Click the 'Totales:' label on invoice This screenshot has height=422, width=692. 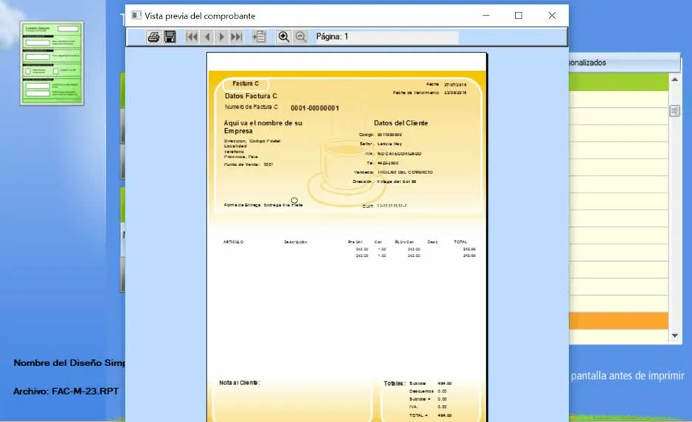[x=394, y=384]
